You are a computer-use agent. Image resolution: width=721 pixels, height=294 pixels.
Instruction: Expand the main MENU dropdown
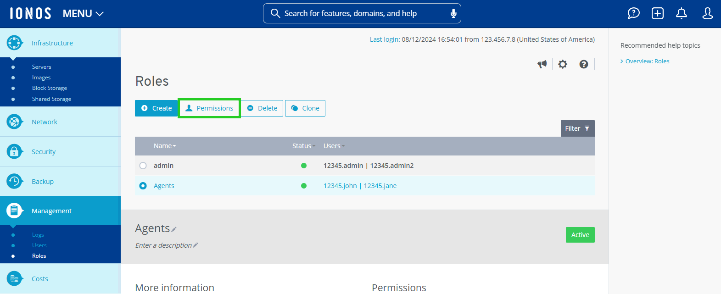[x=83, y=14]
